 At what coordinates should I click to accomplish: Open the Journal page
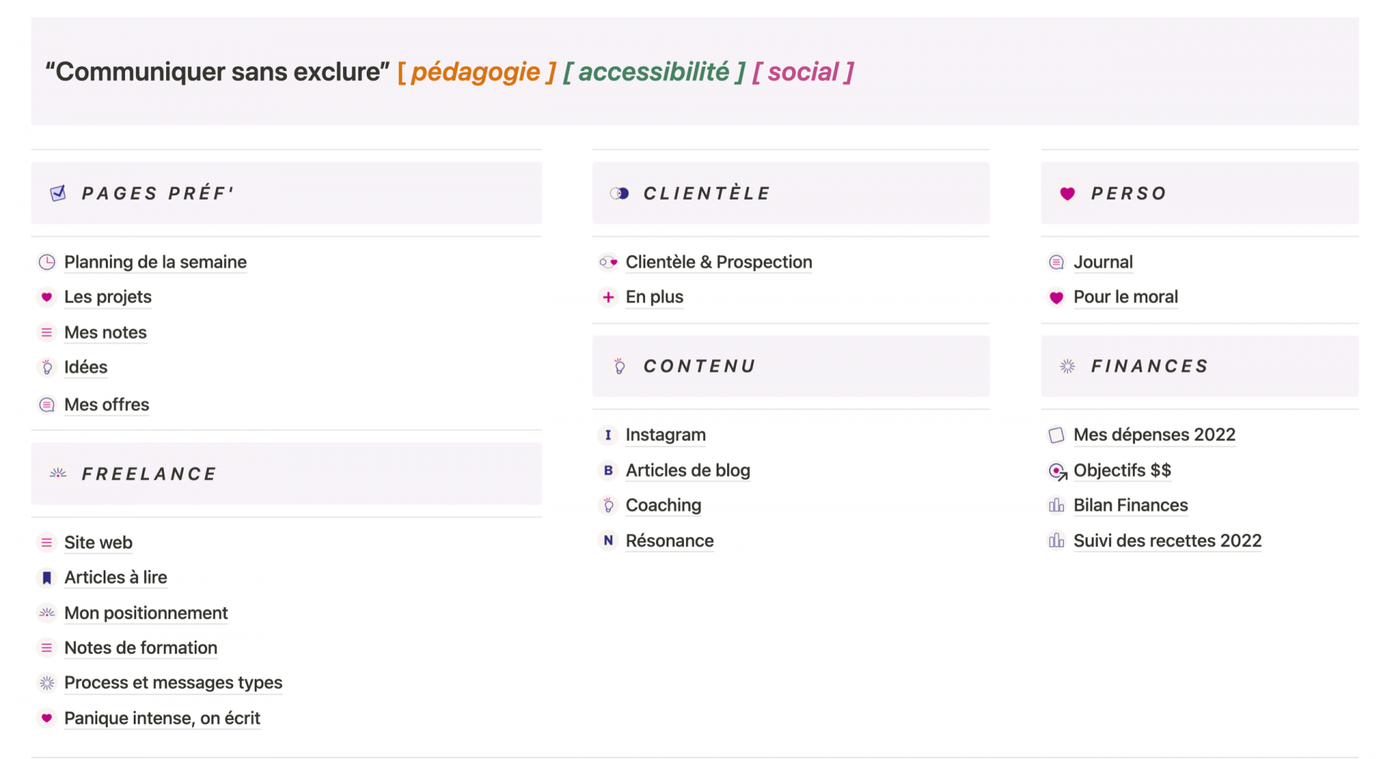[1103, 262]
